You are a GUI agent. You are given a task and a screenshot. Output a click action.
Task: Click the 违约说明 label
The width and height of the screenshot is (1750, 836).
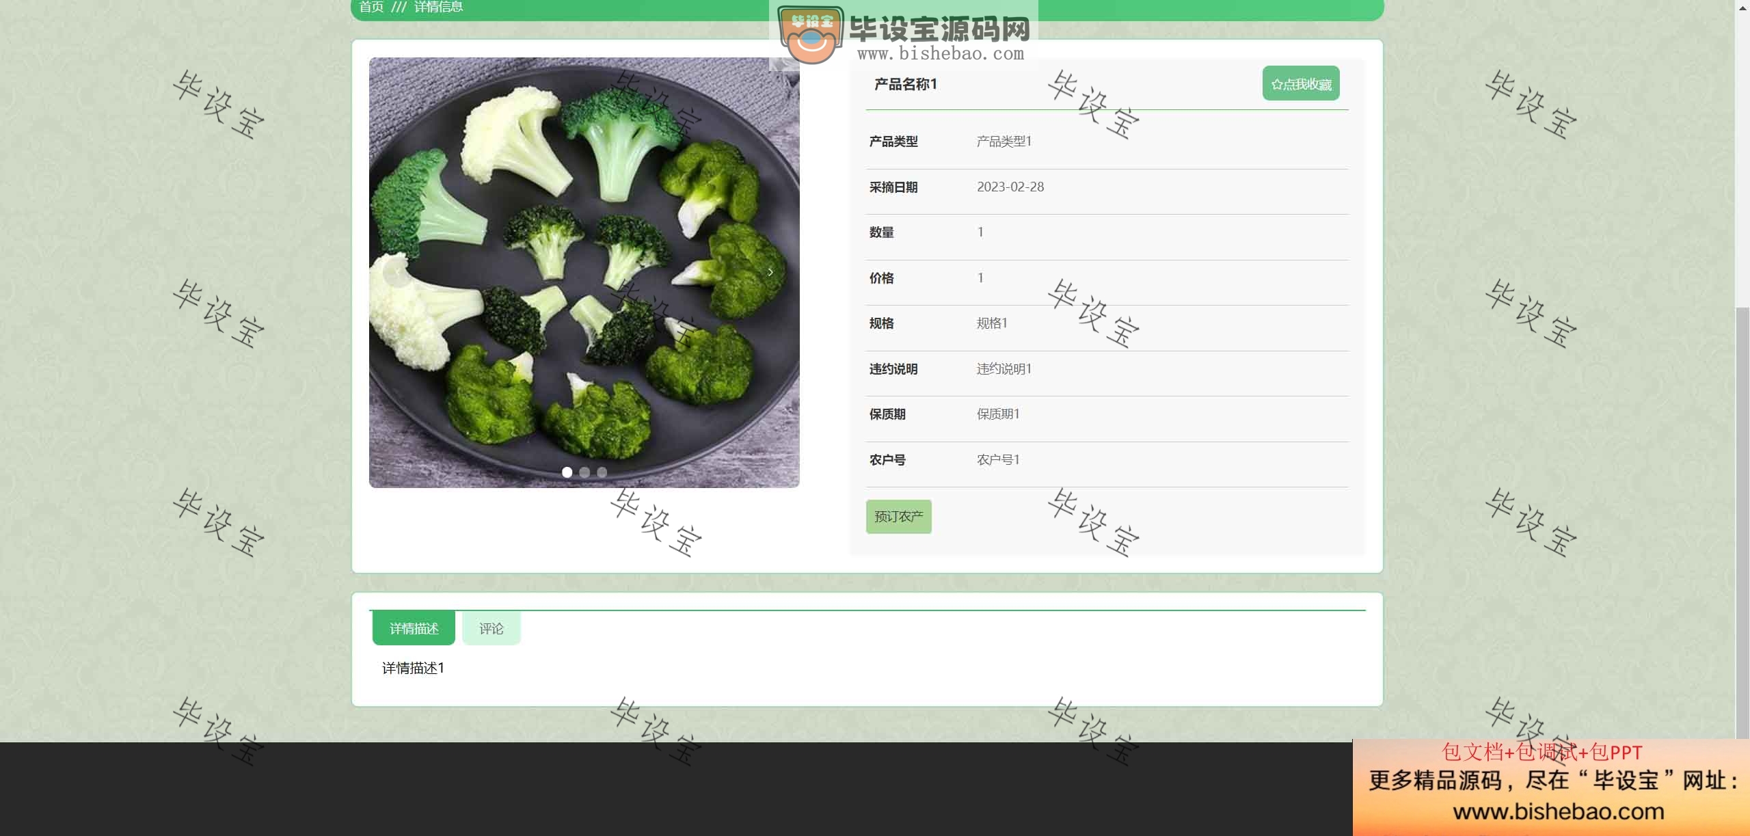pyautogui.click(x=893, y=369)
